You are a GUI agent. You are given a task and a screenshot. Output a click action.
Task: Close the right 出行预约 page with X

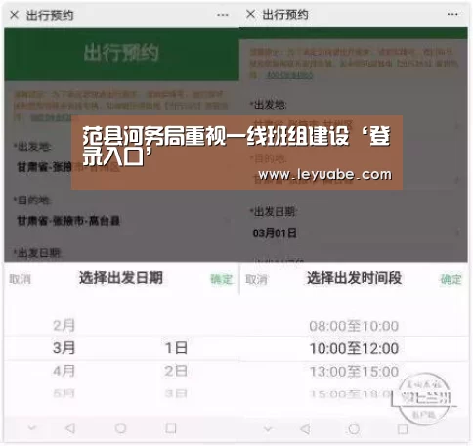point(250,14)
